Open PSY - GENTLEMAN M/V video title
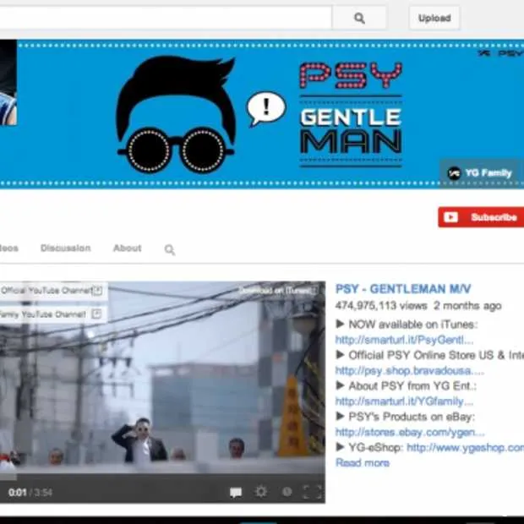This screenshot has height=524, width=524. [403, 289]
